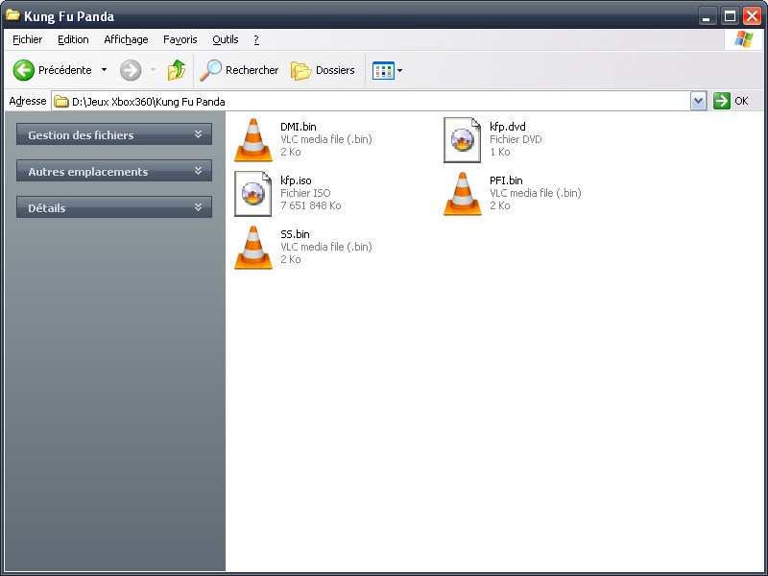The width and height of the screenshot is (768, 576).
Task: Open the Favoris menu
Action: (180, 39)
